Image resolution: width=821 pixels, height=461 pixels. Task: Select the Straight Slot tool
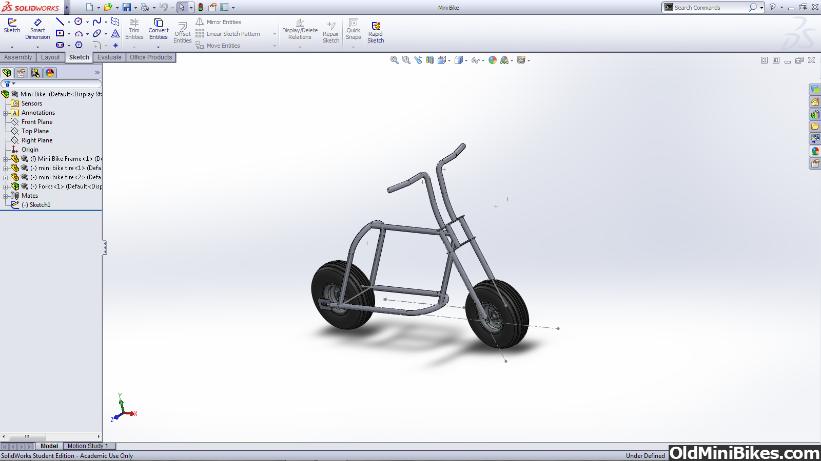[60, 45]
